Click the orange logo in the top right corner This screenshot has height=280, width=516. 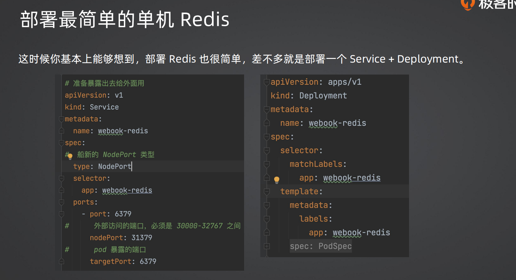coord(468,4)
